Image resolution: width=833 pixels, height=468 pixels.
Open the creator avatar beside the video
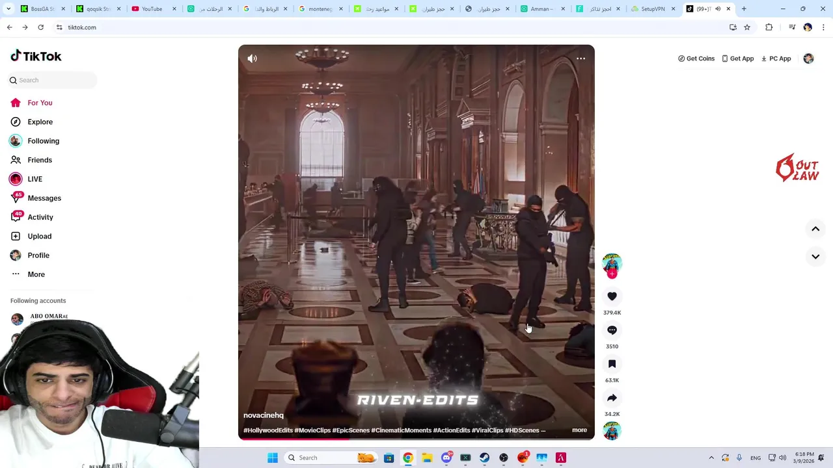tap(612, 263)
